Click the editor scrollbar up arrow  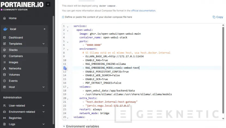click(223, 25)
